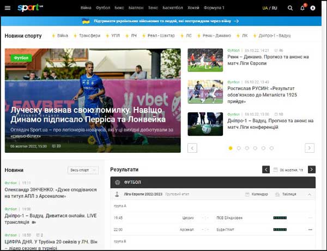This screenshot has width=327, height=251.
Task: Open the user profile icon
Action: (313, 8)
